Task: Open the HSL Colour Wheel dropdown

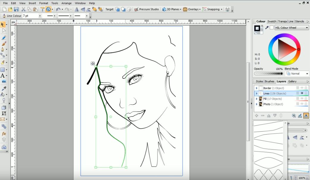Action: click(292, 28)
